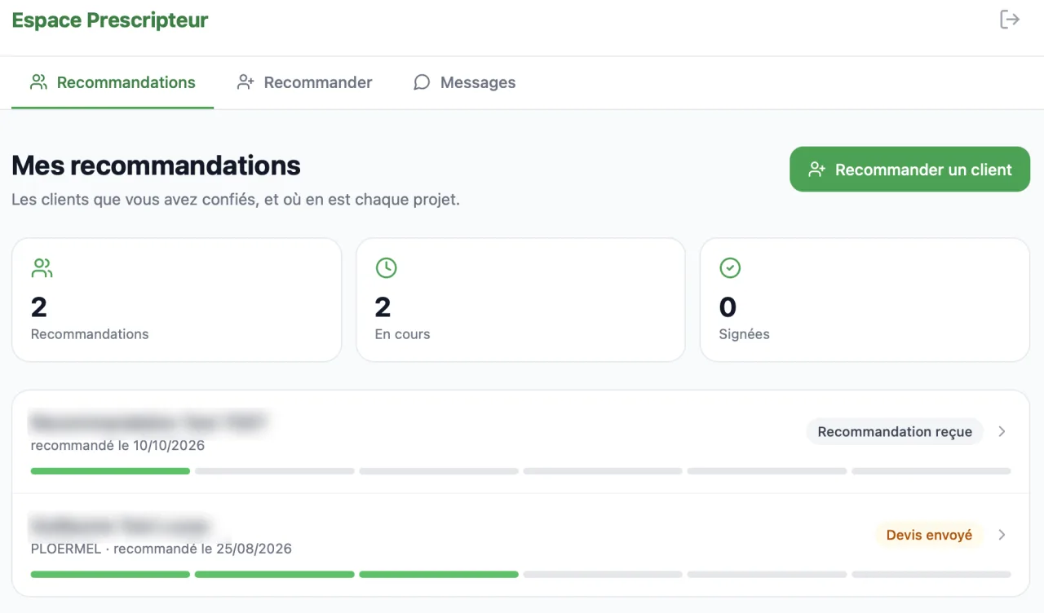This screenshot has height=613, width=1044.
Task: Click the Mes recommandations heading
Action: click(x=156, y=165)
